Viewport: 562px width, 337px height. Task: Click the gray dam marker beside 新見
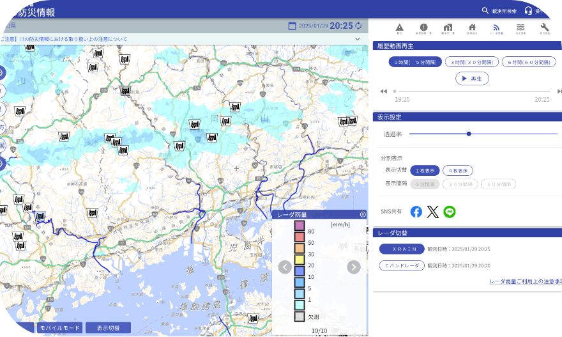(125, 91)
